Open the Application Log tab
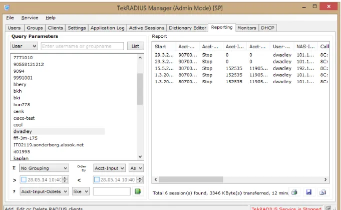 (108, 28)
